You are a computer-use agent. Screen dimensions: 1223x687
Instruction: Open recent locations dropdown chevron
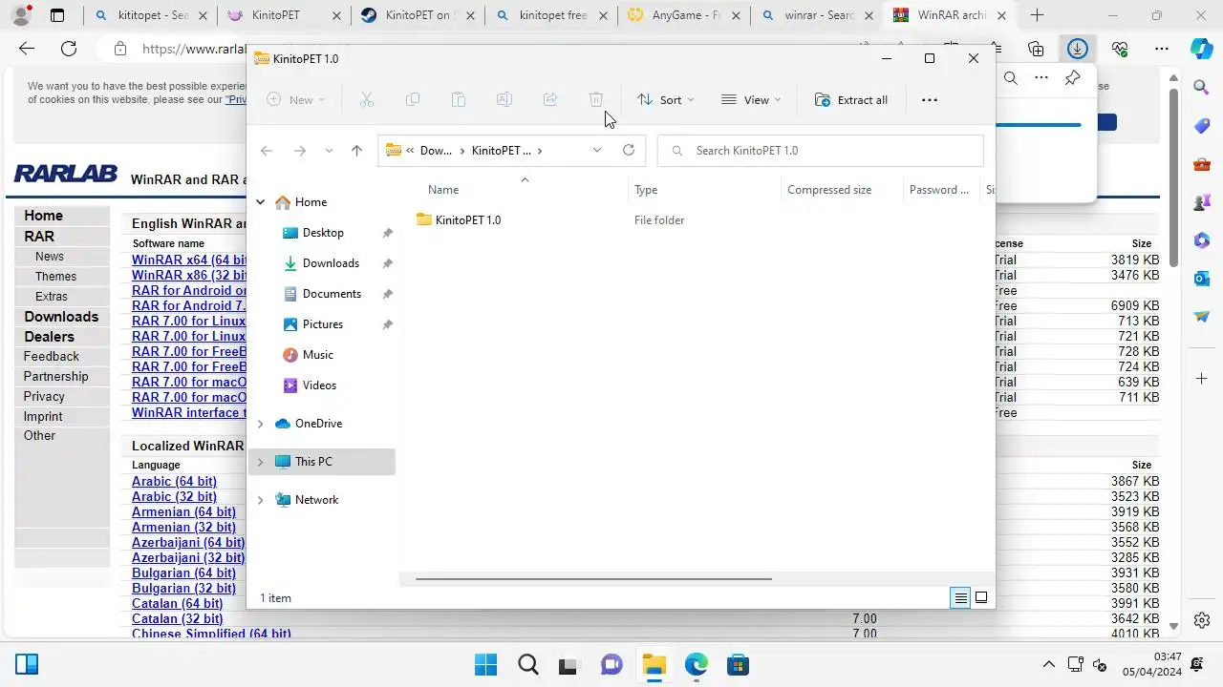329,151
